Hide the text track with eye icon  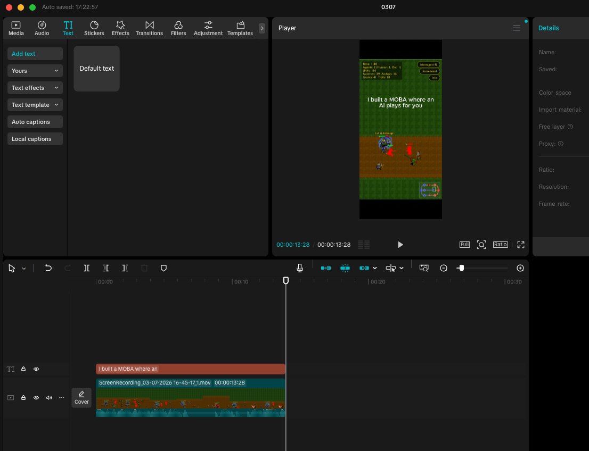click(x=36, y=369)
